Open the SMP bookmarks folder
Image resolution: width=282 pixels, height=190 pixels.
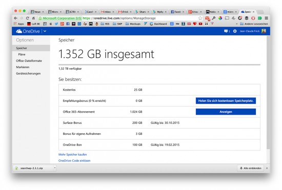click(117, 24)
